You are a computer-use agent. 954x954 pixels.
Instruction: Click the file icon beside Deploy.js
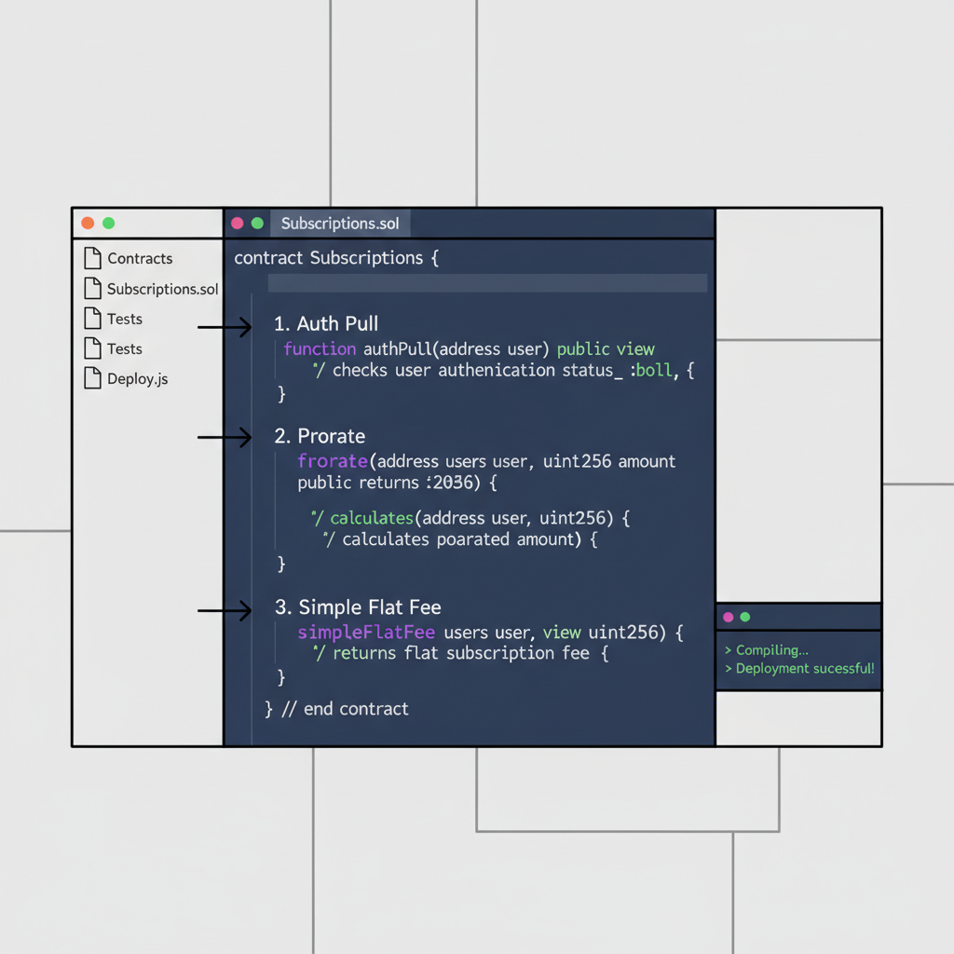[x=93, y=378]
